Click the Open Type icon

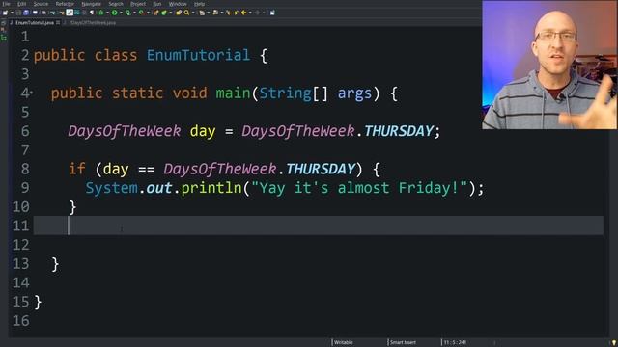[179, 13]
